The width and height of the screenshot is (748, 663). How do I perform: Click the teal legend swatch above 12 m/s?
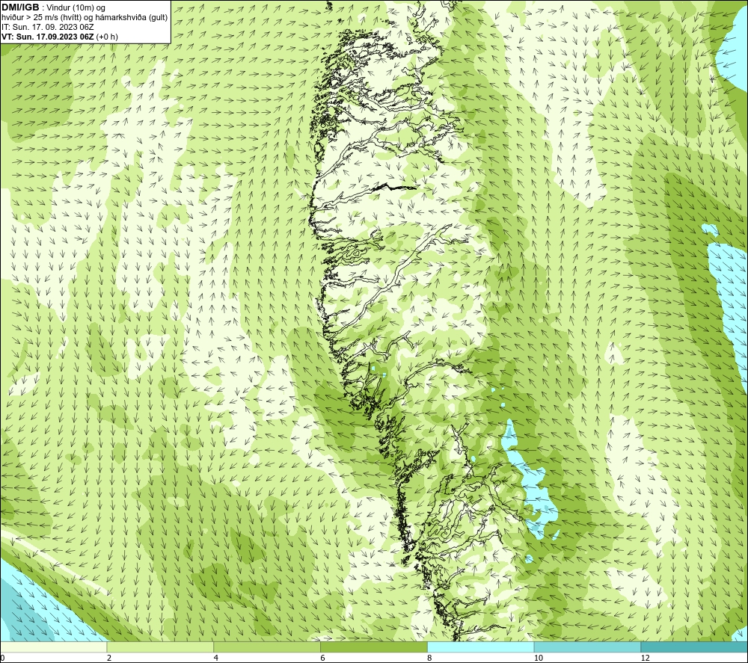[x=695, y=647]
